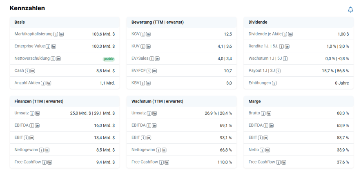
Task: Click info icon next to Cash
Action: (27, 71)
